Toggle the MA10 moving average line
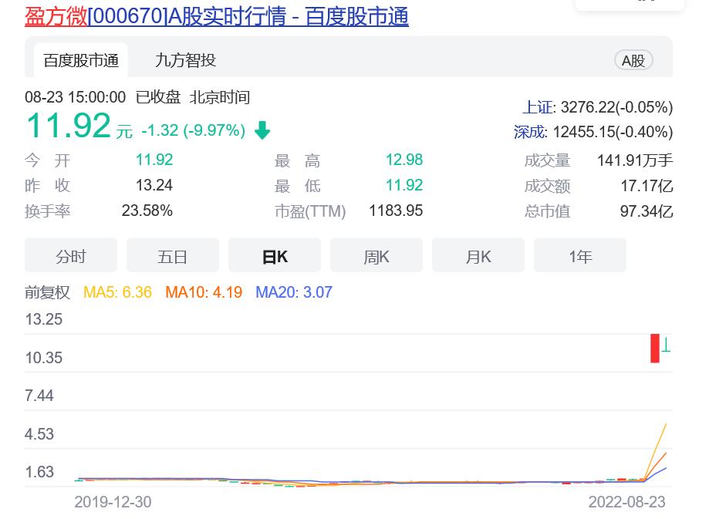 (204, 292)
